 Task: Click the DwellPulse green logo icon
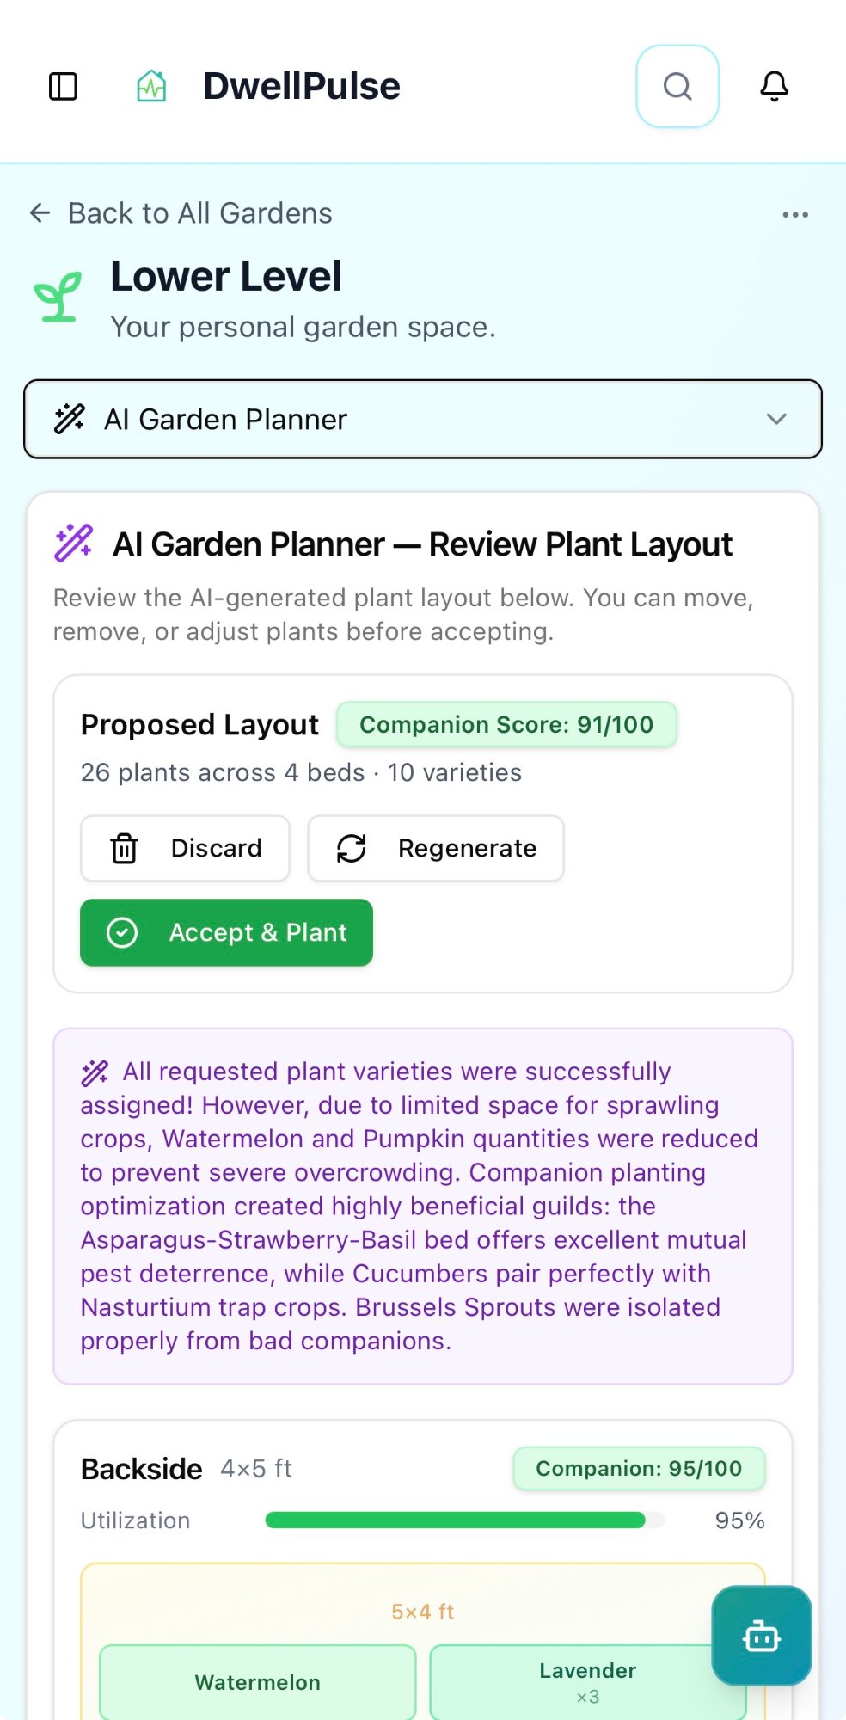pos(150,85)
